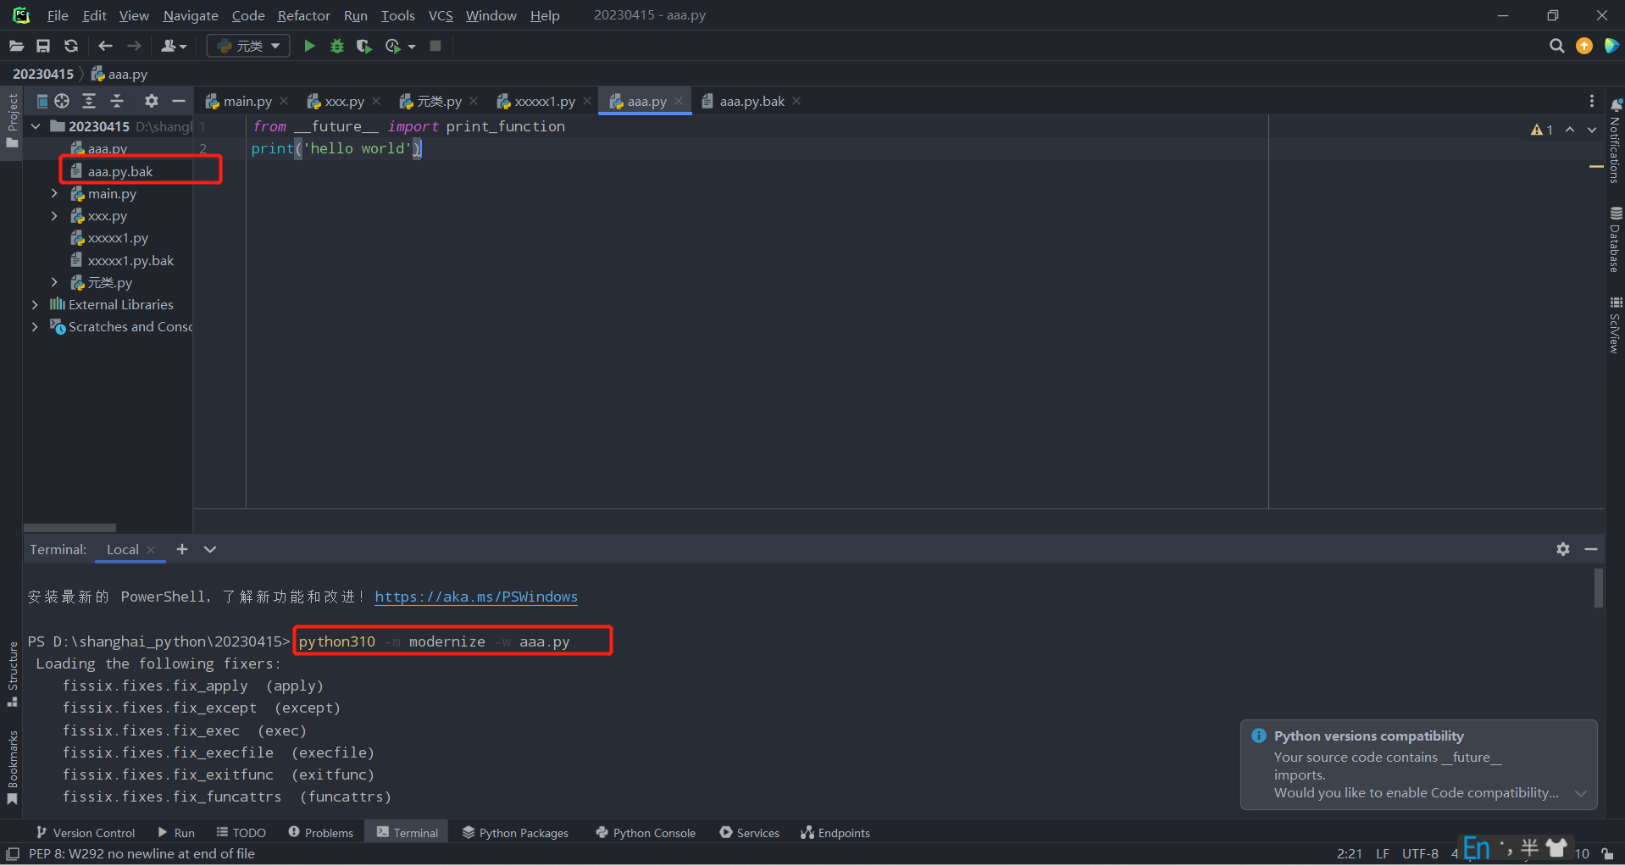
Task: Click the orange update arrow icon
Action: click(1584, 46)
